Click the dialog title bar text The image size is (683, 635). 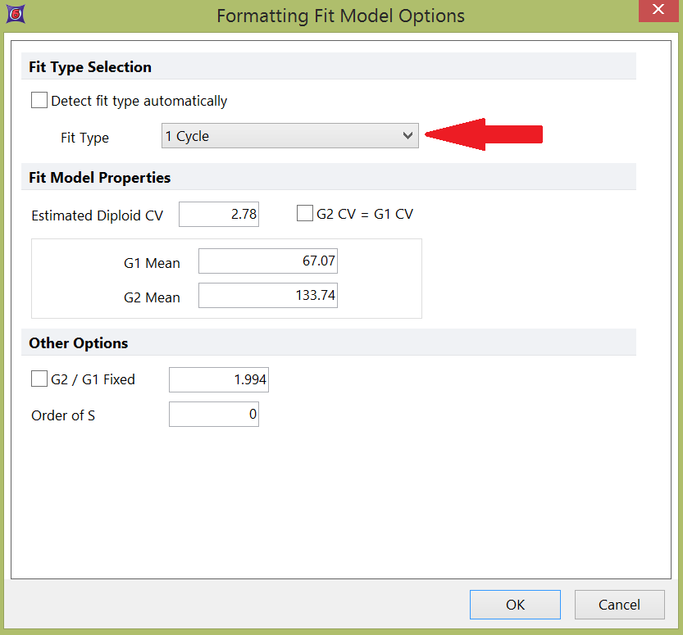click(x=340, y=16)
